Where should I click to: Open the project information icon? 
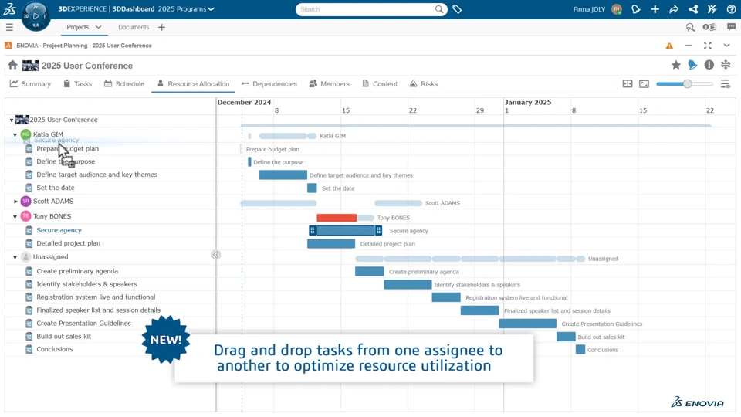(x=709, y=65)
